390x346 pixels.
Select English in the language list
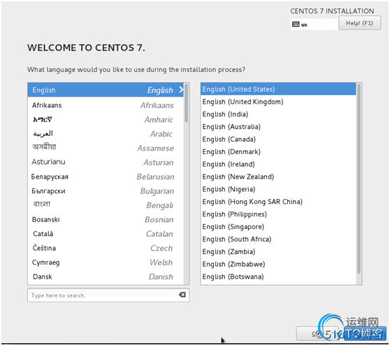(106, 90)
